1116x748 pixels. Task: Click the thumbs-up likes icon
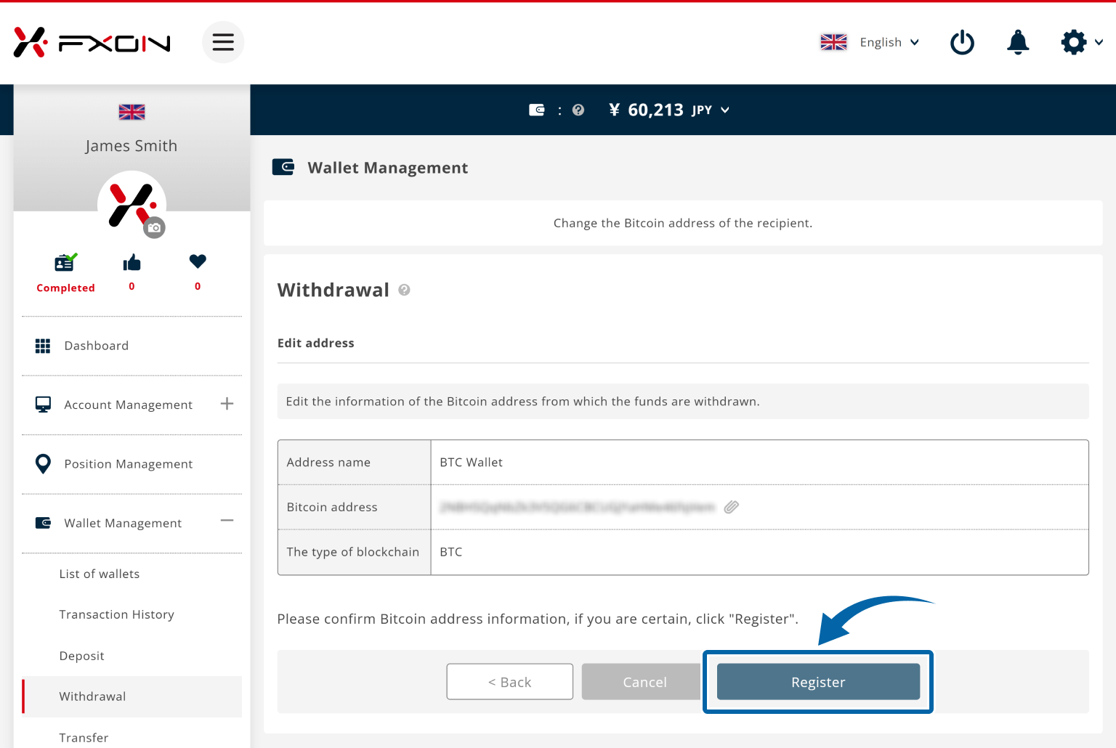point(132,262)
